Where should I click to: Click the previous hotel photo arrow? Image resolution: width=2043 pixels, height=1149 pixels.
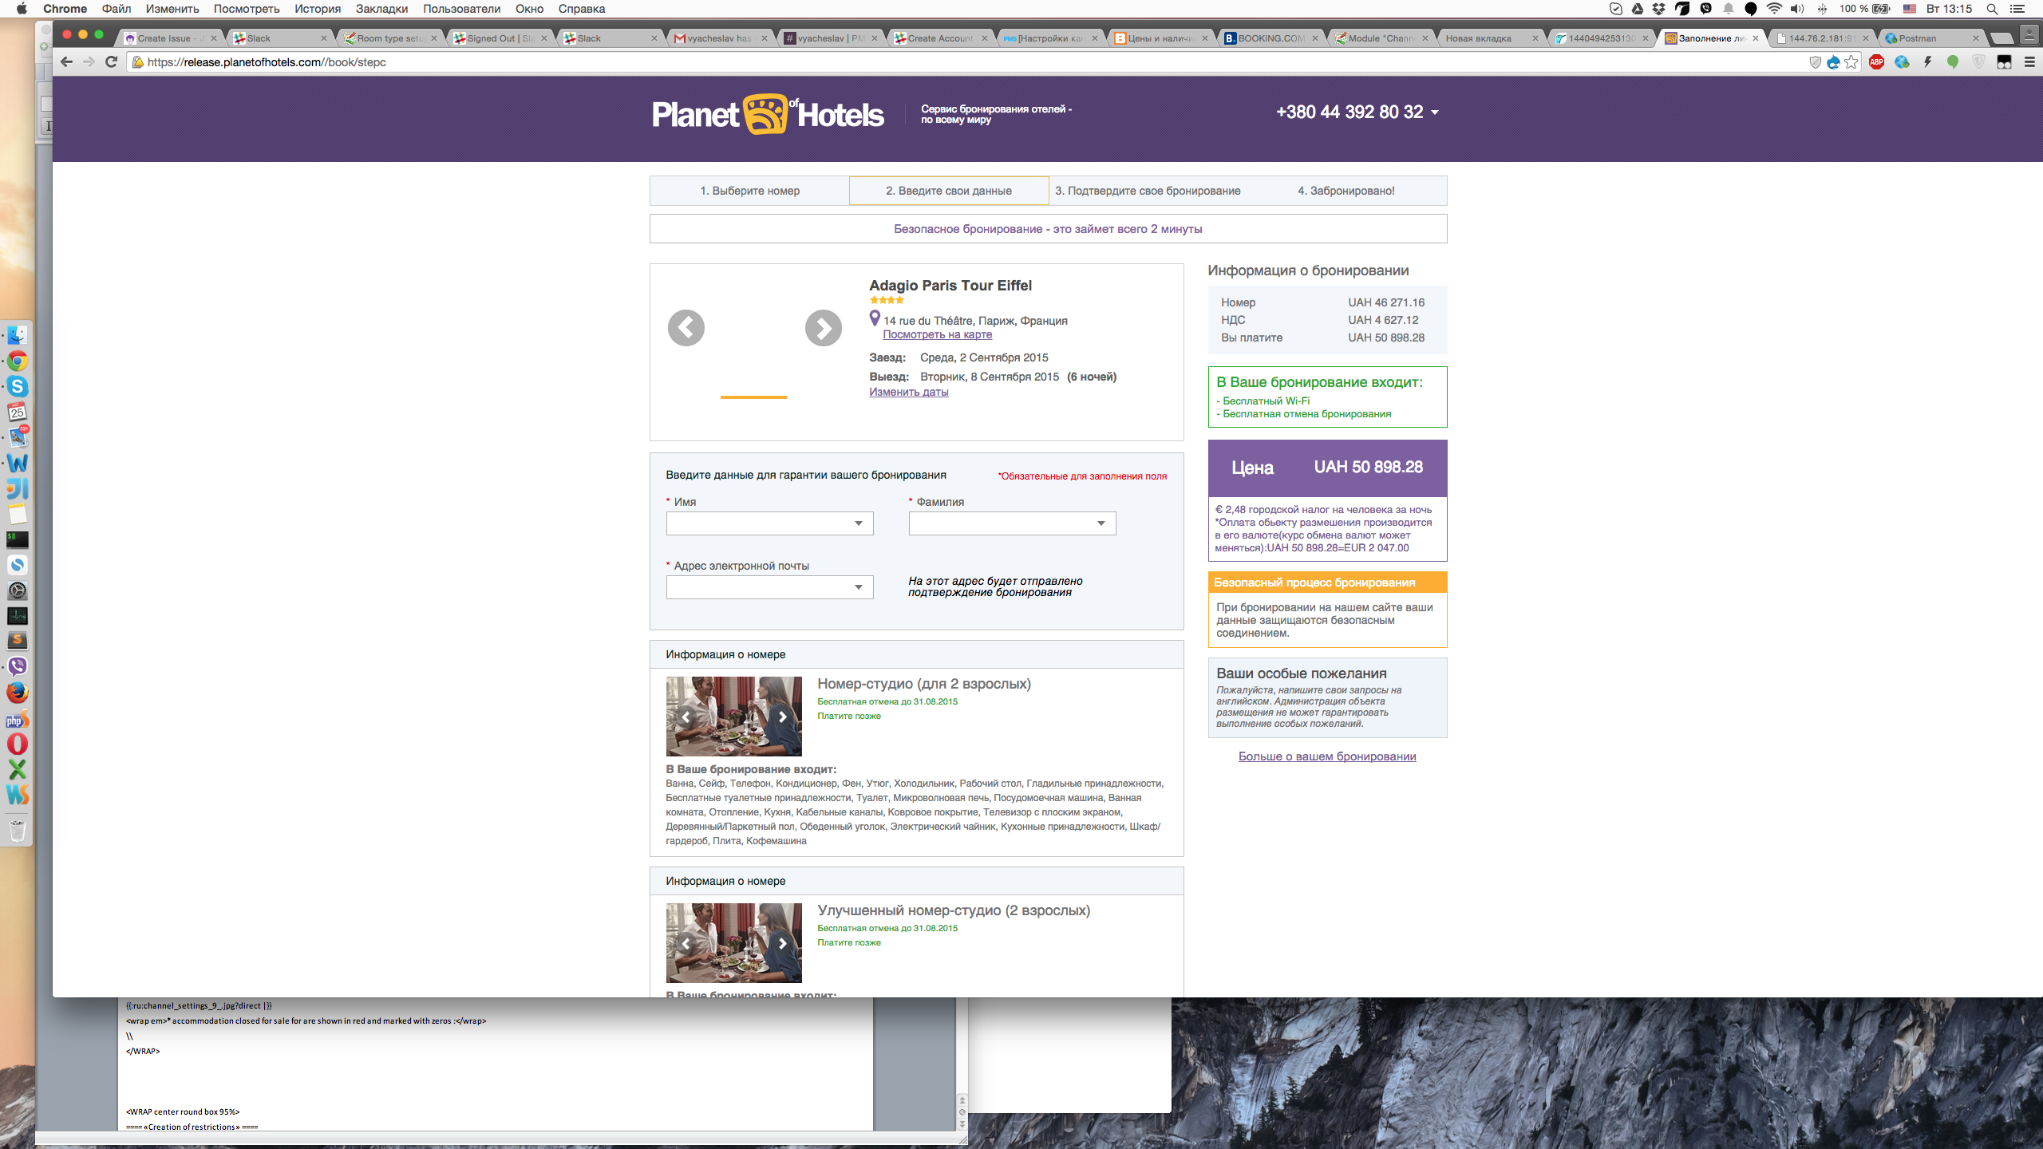point(686,328)
